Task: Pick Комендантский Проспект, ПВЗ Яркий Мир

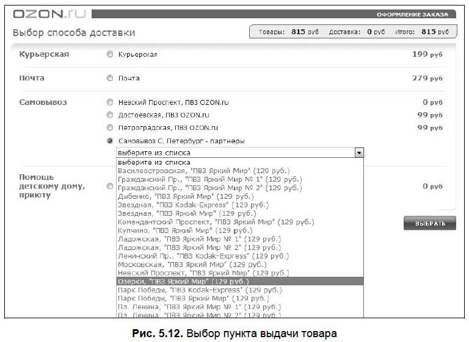Action: pyautogui.click(x=240, y=222)
